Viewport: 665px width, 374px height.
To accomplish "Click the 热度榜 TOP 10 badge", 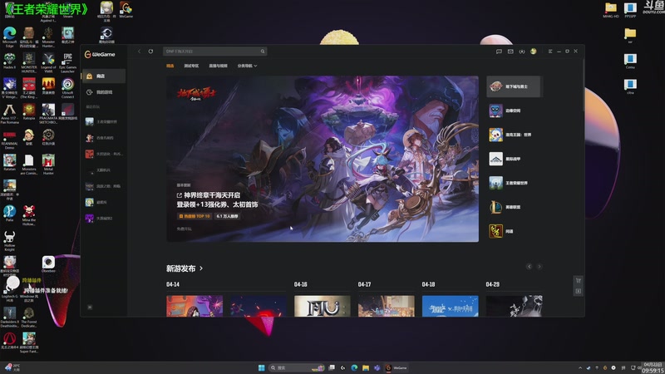I will point(195,216).
